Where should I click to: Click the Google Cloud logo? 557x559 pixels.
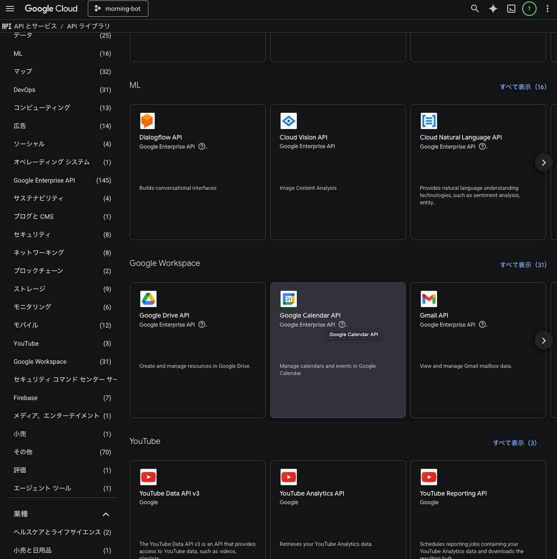(x=51, y=8)
